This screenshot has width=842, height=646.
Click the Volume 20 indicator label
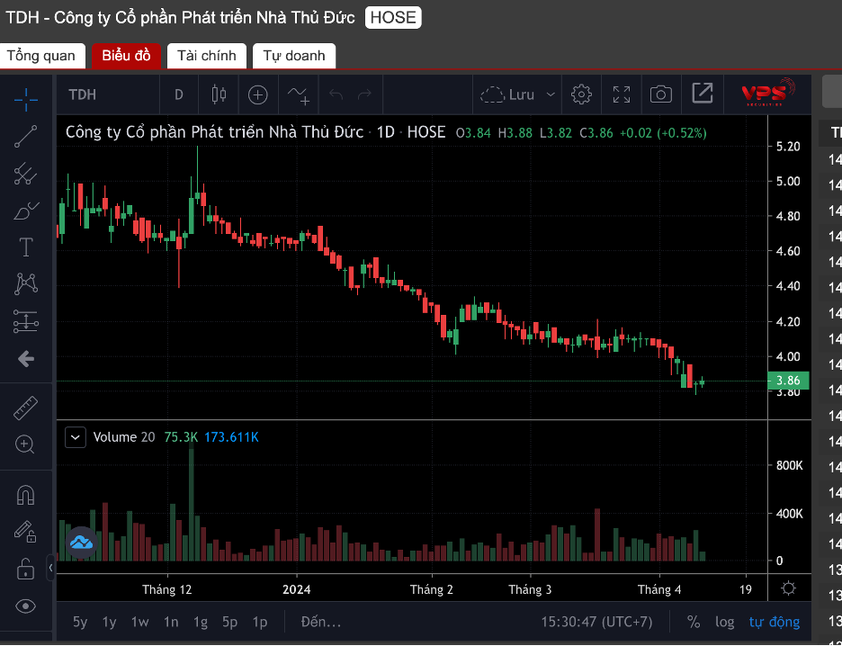[x=124, y=437]
